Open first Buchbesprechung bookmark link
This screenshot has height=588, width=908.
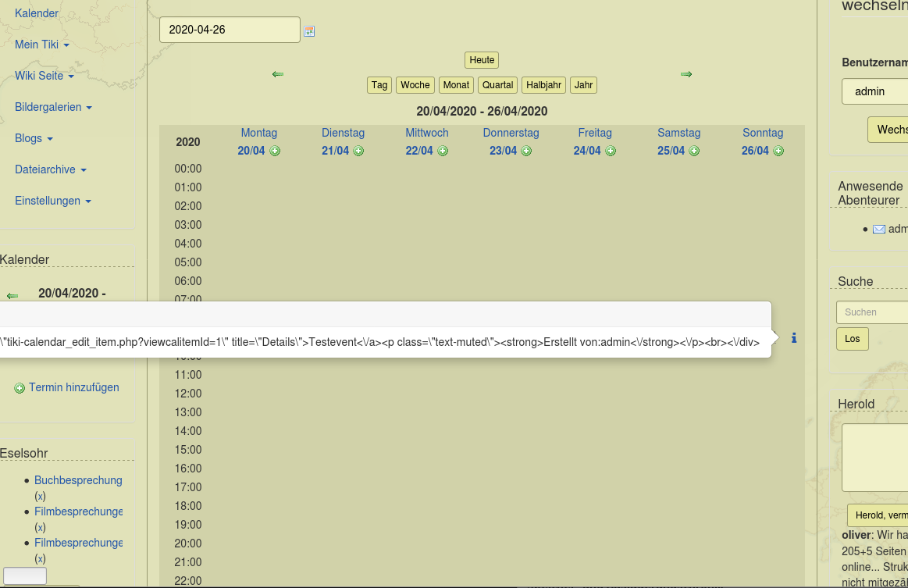[78, 480]
